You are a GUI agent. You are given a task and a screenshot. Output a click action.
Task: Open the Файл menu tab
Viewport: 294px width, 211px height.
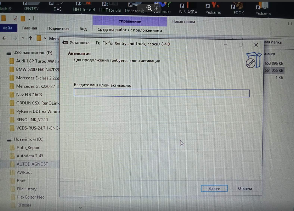[7, 28]
